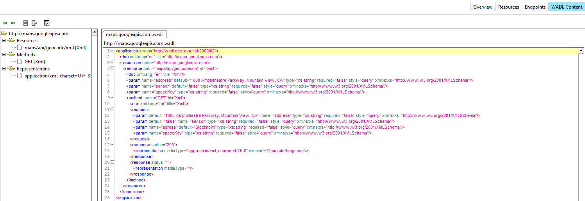Click the GeocodeResponse representation on line 18
585x201 pixels.
(x=221, y=151)
